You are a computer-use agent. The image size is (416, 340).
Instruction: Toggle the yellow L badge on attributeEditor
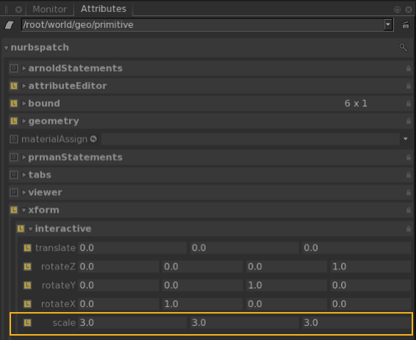pos(14,86)
